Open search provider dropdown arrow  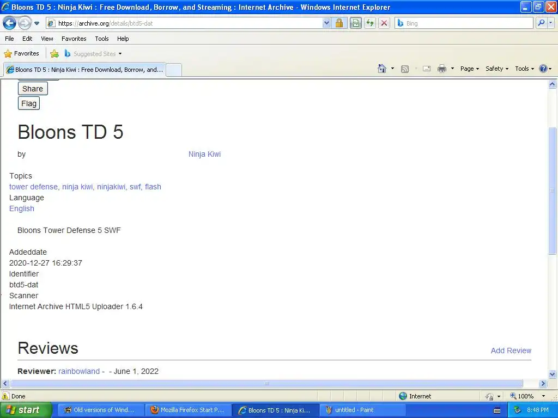[551, 23]
